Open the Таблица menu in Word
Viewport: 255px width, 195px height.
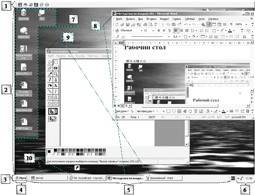[190, 19]
